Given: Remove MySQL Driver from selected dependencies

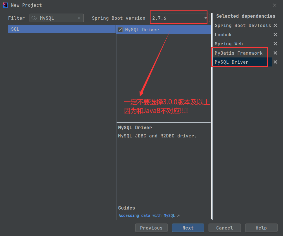Looking at the screenshot, I should tap(275, 62).
